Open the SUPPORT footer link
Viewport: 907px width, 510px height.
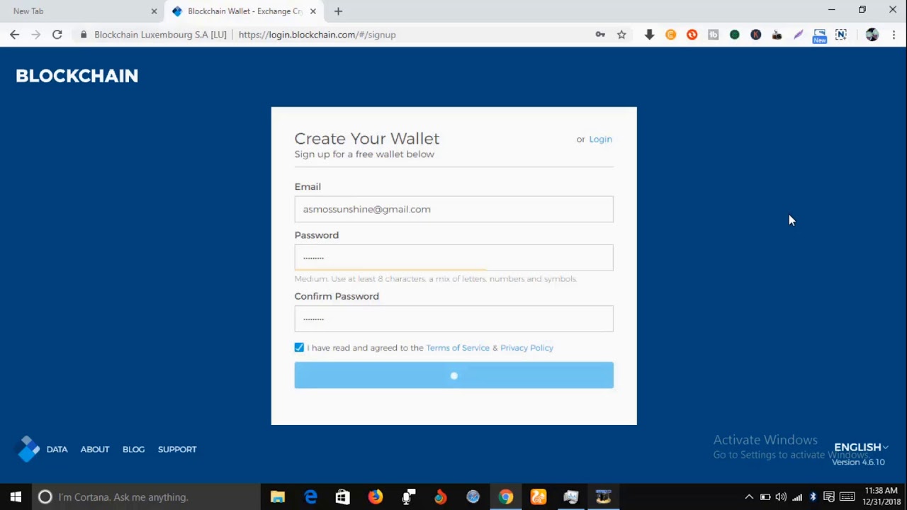177,449
